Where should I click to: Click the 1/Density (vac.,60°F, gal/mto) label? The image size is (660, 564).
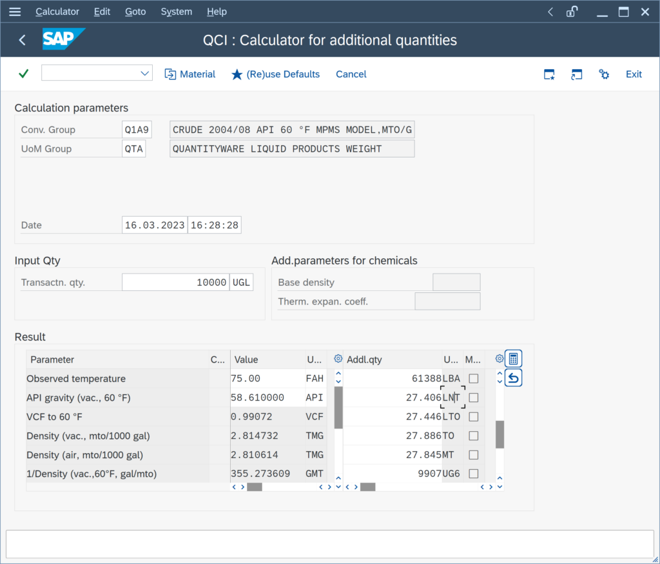point(92,474)
